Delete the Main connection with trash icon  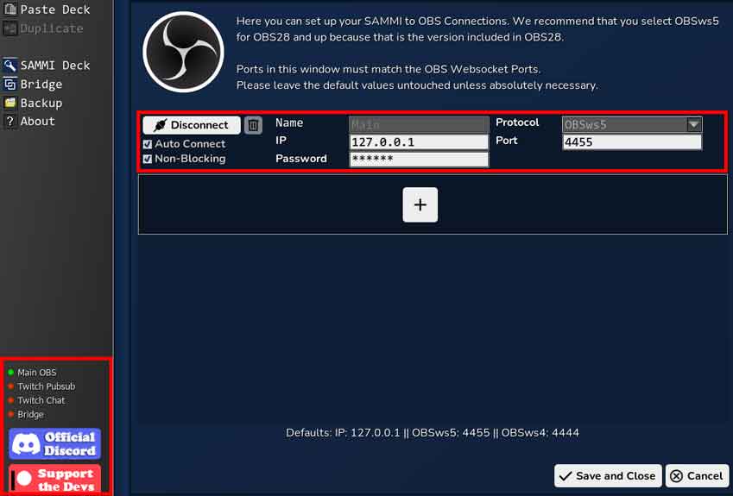pyautogui.click(x=253, y=125)
